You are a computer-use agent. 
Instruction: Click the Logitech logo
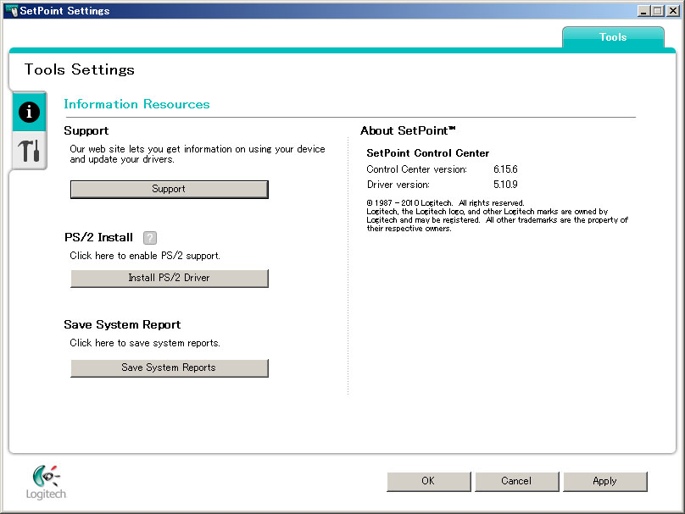tap(46, 482)
